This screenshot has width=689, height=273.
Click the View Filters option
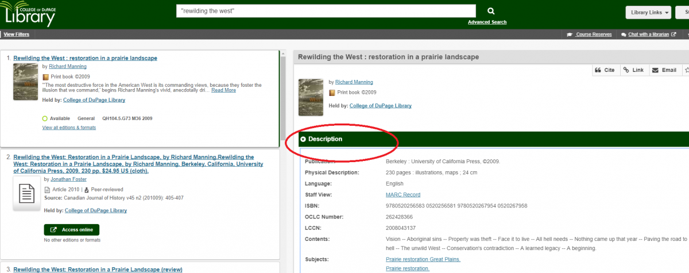[17, 34]
